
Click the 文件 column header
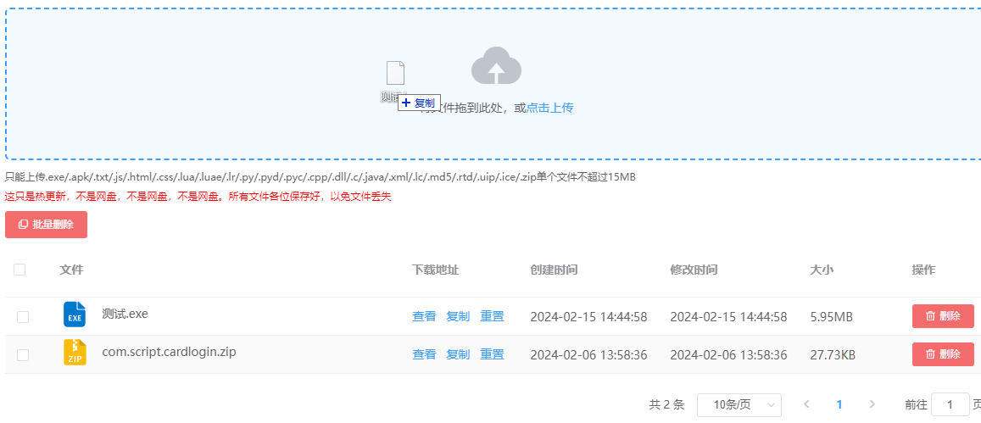coord(71,270)
